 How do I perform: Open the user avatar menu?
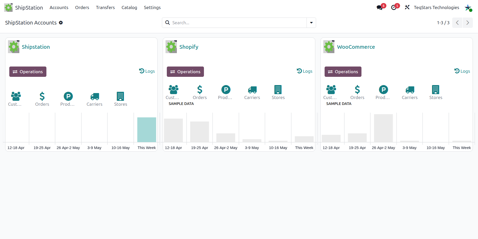468,7
